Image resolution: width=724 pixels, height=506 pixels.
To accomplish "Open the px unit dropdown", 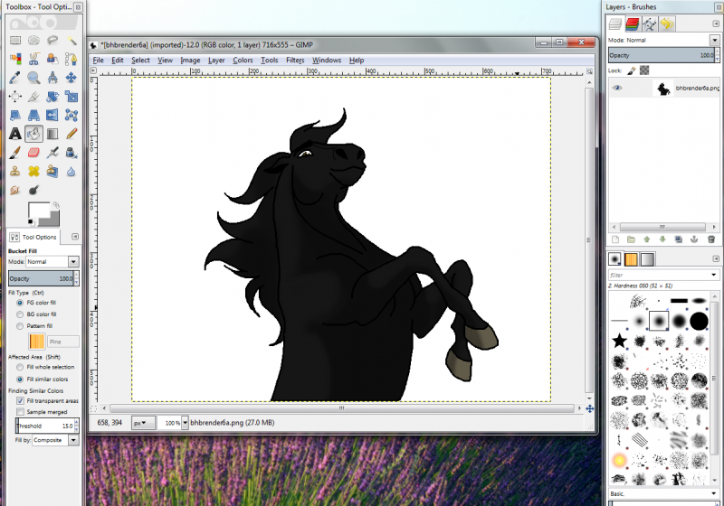I will (x=142, y=423).
